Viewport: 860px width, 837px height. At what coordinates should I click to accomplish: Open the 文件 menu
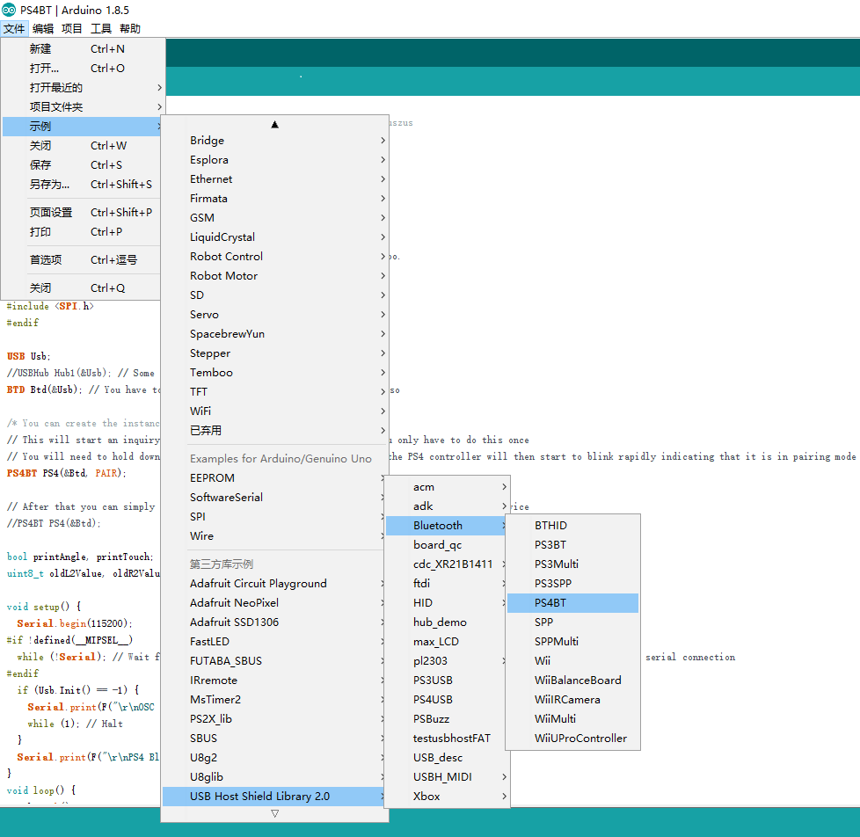click(x=14, y=28)
